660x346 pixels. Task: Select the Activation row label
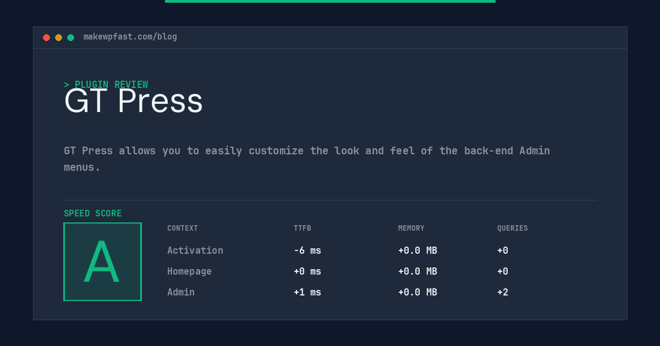point(195,250)
